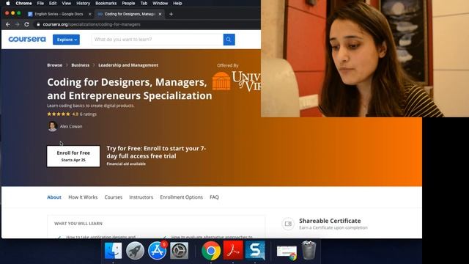Jump to the FAQ section
The width and height of the screenshot is (469, 264).
point(214,197)
